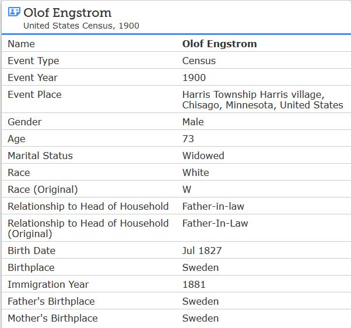Select the Event Type Census value
The image size is (351, 328).
click(199, 61)
